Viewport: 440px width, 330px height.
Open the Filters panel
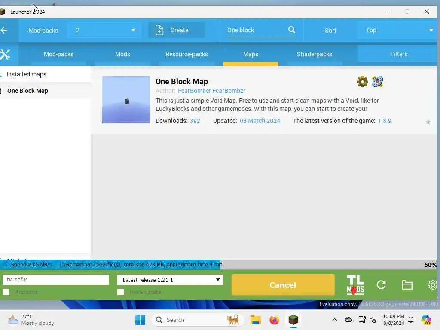click(x=397, y=54)
